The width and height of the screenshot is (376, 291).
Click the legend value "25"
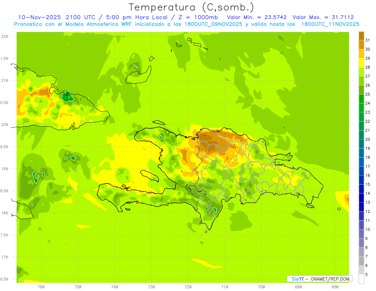368,94
